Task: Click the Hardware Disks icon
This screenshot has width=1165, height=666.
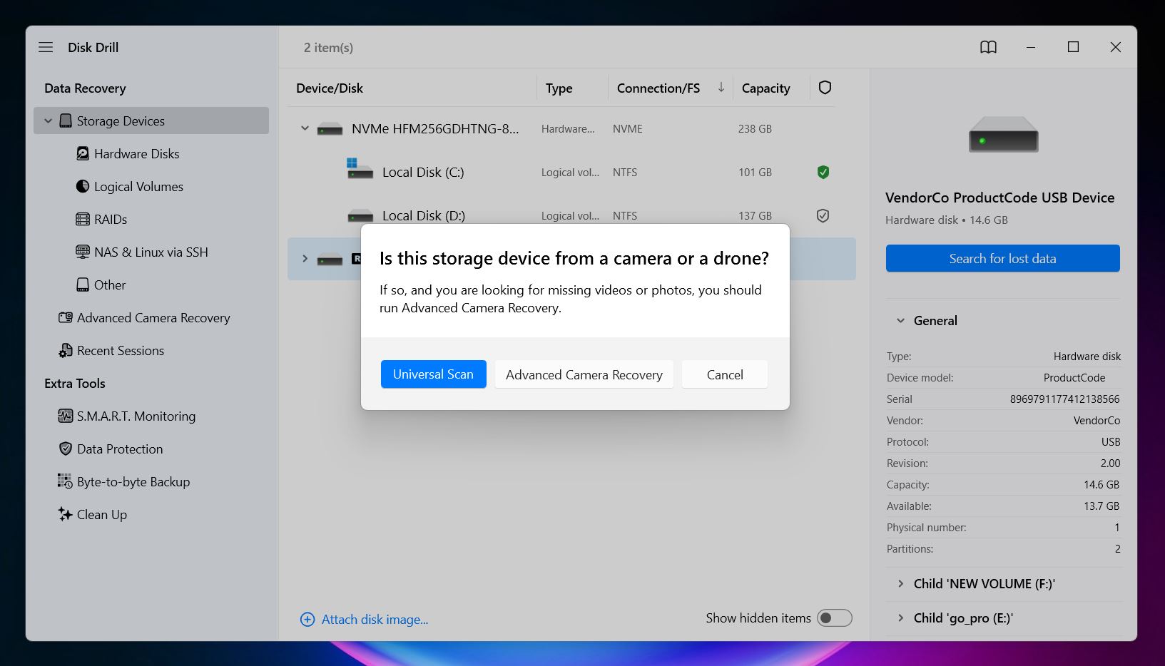Action: click(83, 153)
